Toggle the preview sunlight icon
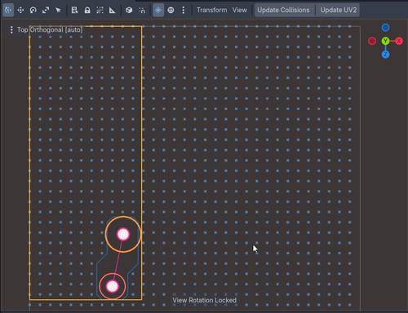The width and height of the screenshot is (408, 313). pos(158,10)
